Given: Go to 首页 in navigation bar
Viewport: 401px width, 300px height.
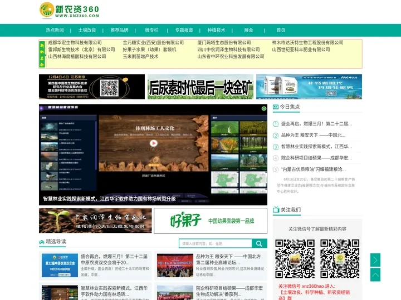Looking at the screenshot, I should pos(281,30).
